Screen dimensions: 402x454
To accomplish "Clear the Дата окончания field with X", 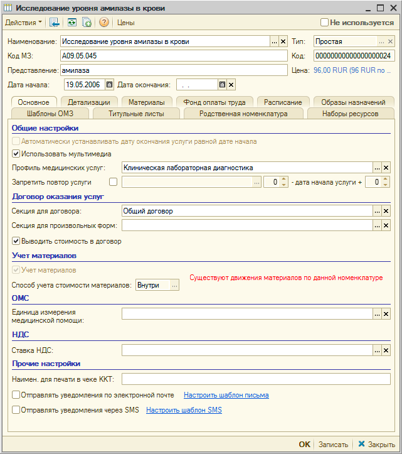I will point(231,85).
